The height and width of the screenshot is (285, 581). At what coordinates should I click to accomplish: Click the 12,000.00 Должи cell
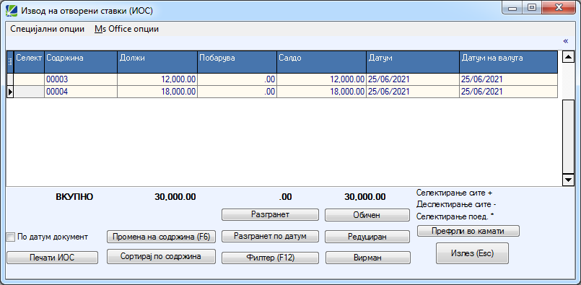pos(157,79)
